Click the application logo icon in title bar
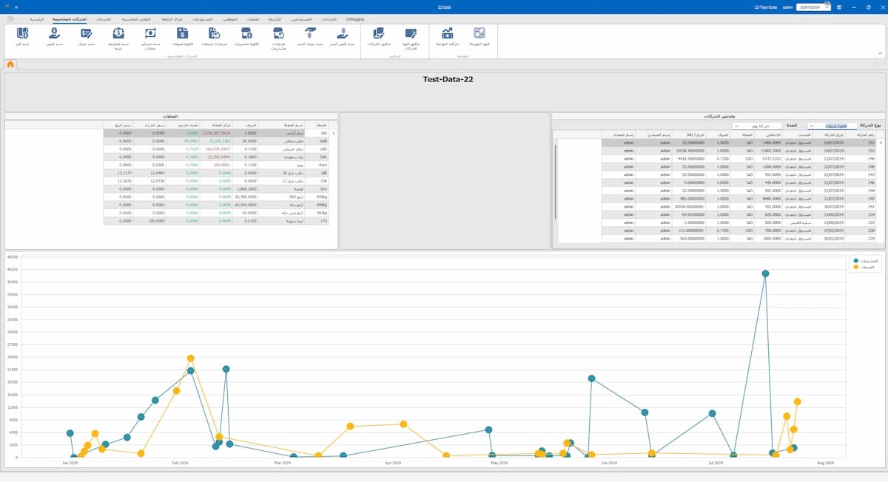 7,6
